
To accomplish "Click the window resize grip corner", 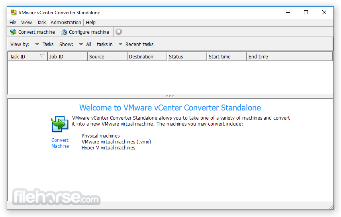I will 331,207.
